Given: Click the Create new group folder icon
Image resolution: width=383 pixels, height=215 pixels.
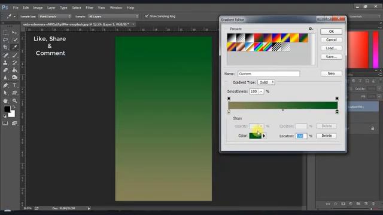Looking at the screenshot, I should (x=358, y=204).
